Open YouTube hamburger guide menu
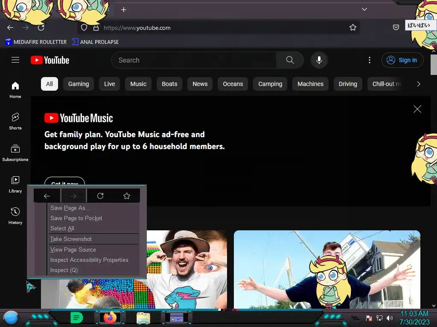 click(15, 60)
